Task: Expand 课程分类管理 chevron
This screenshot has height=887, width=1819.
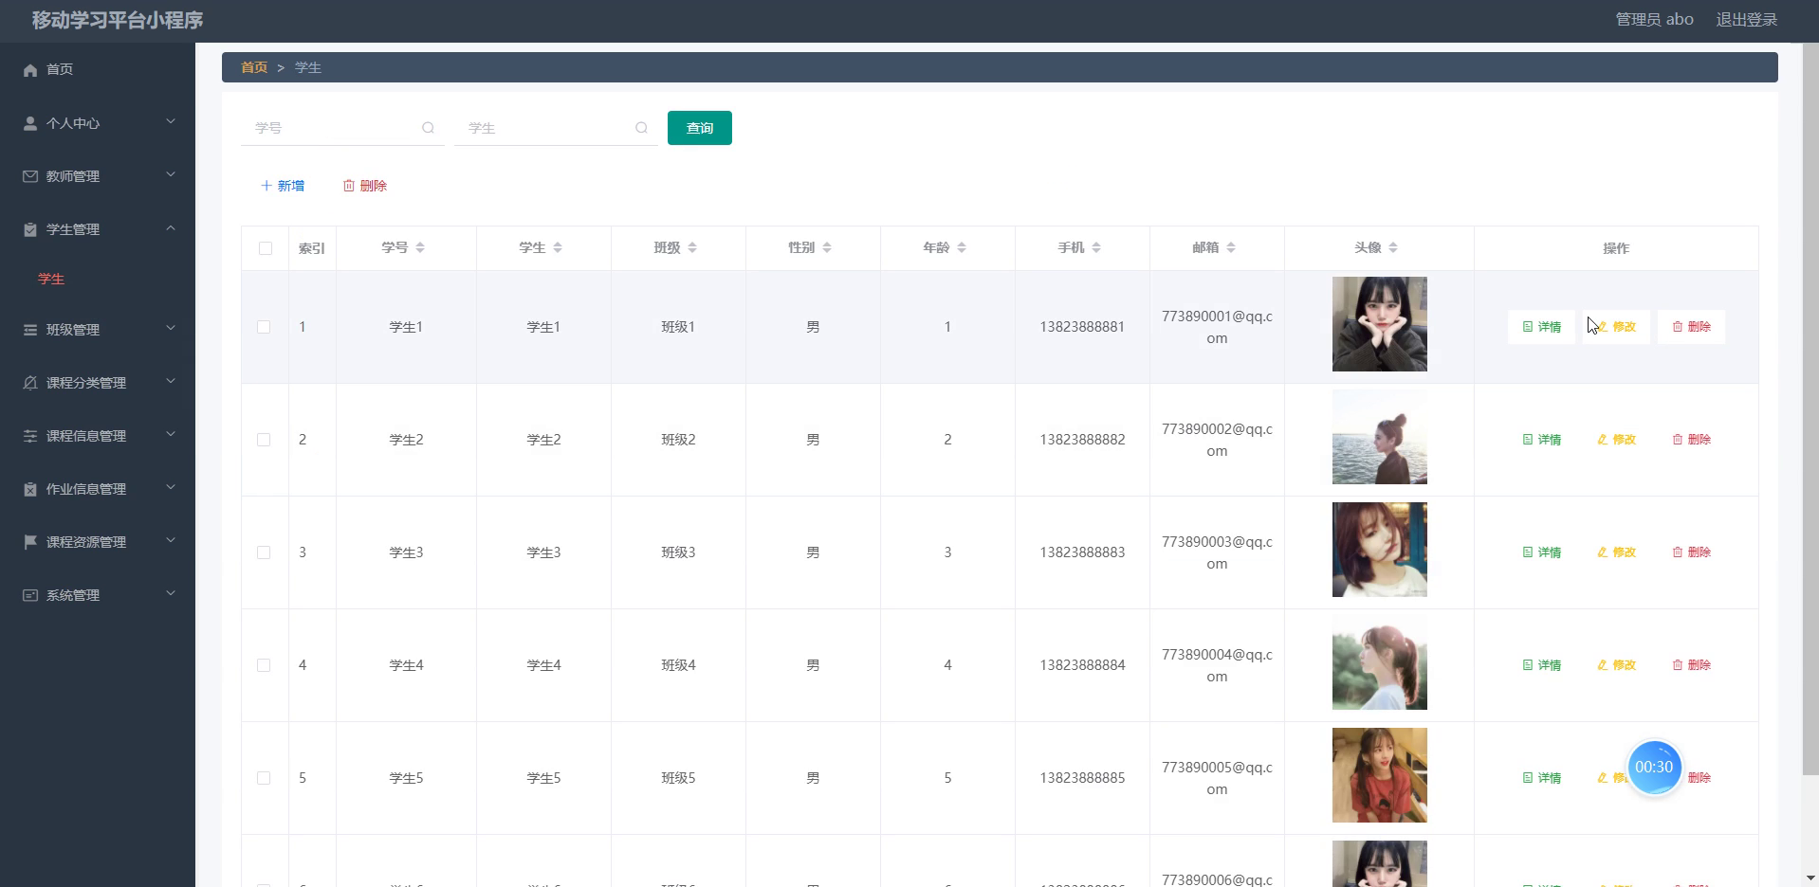Action: point(171,382)
